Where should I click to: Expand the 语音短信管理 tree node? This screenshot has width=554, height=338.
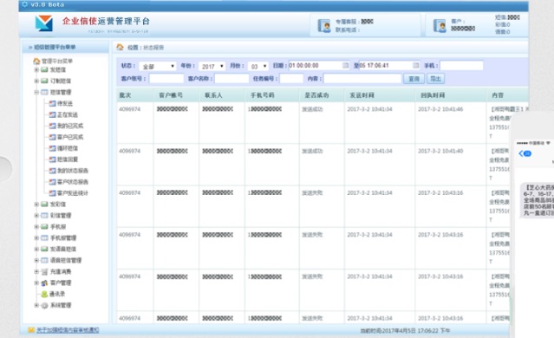tap(36, 260)
